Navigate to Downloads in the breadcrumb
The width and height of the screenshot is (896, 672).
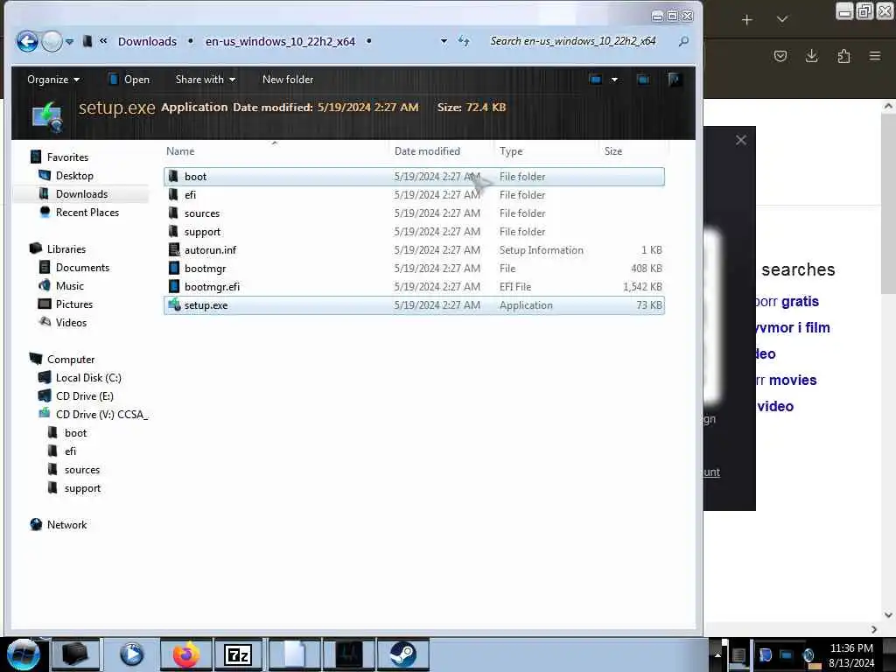147,41
